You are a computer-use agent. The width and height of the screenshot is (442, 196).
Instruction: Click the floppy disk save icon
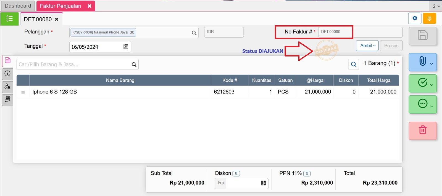pyautogui.click(x=422, y=35)
